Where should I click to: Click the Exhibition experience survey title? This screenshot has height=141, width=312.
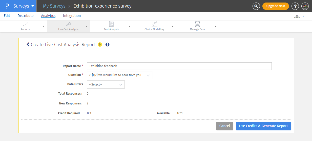click(x=102, y=6)
